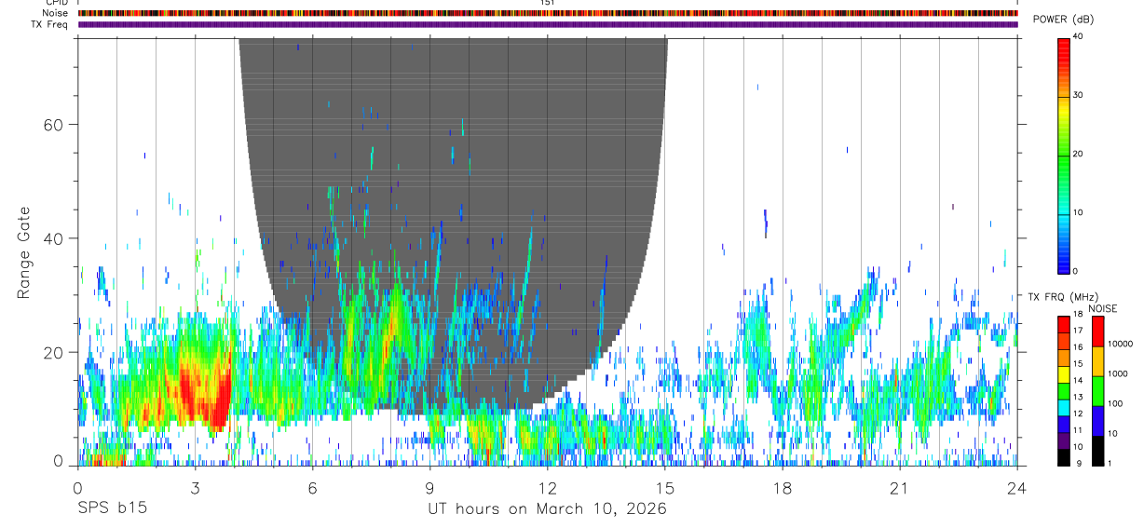Click the '17' tick on TX FRQ legend
This screenshot has width=1144, height=528.
tap(1077, 331)
